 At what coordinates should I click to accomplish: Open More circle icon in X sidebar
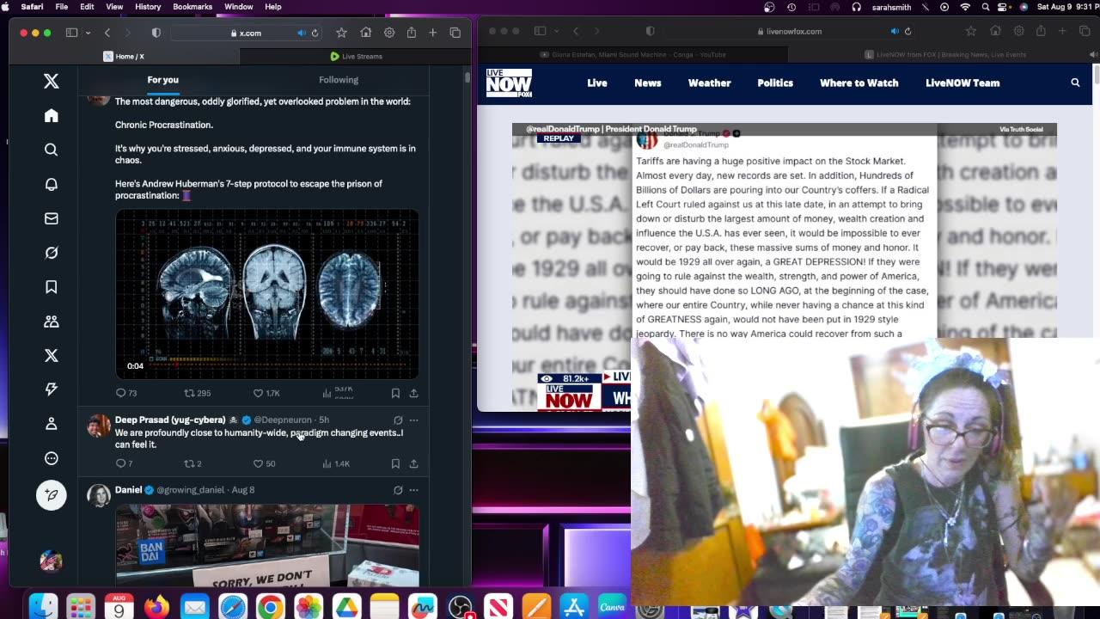(52, 458)
